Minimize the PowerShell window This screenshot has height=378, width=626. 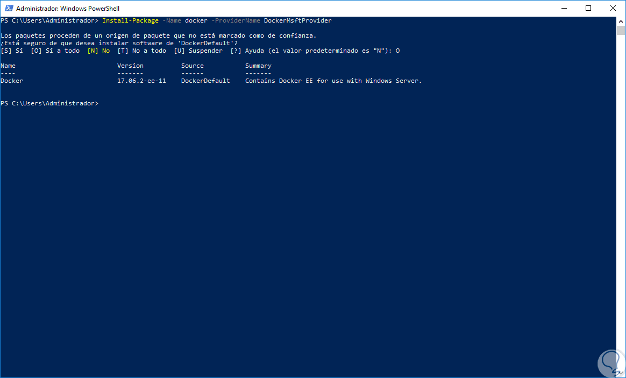[x=564, y=9]
